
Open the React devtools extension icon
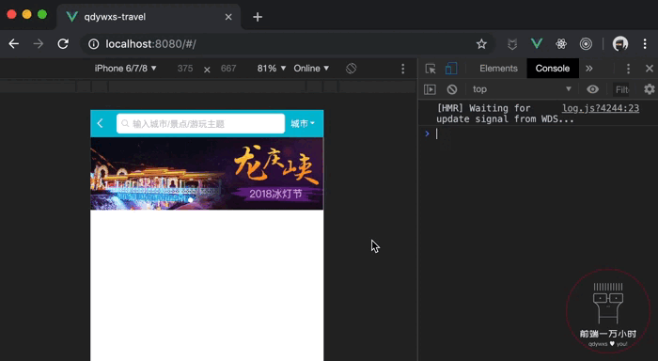(x=561, y=43)
